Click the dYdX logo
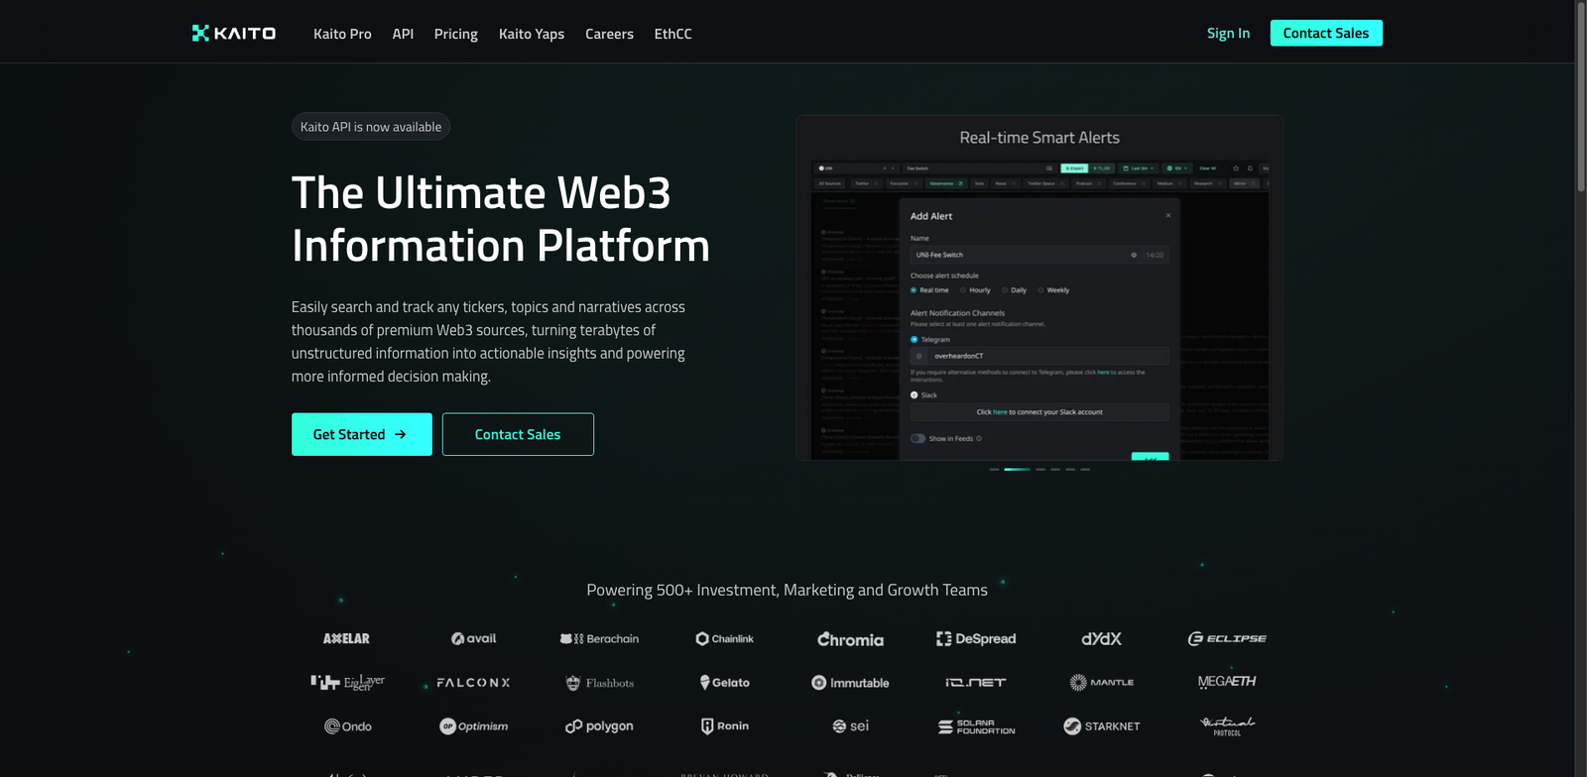The width and height of the screenshot is (1587, 777). point(1101,639)
